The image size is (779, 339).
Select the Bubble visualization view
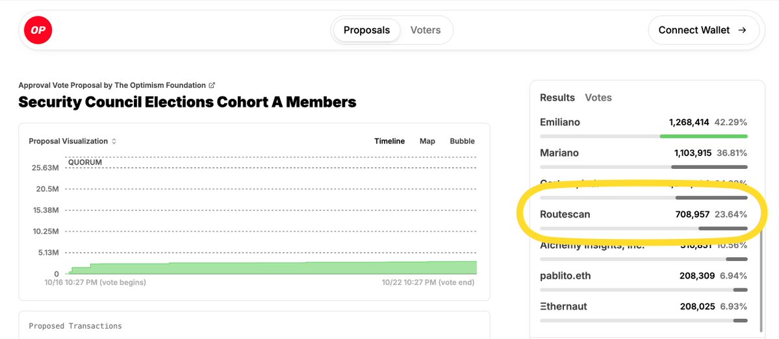[462, 142]
